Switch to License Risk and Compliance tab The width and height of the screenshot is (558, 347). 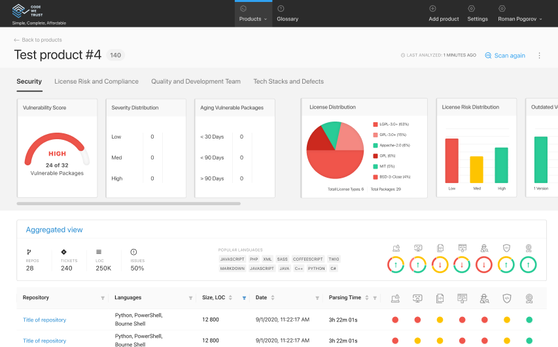click(x=96, y=82)
